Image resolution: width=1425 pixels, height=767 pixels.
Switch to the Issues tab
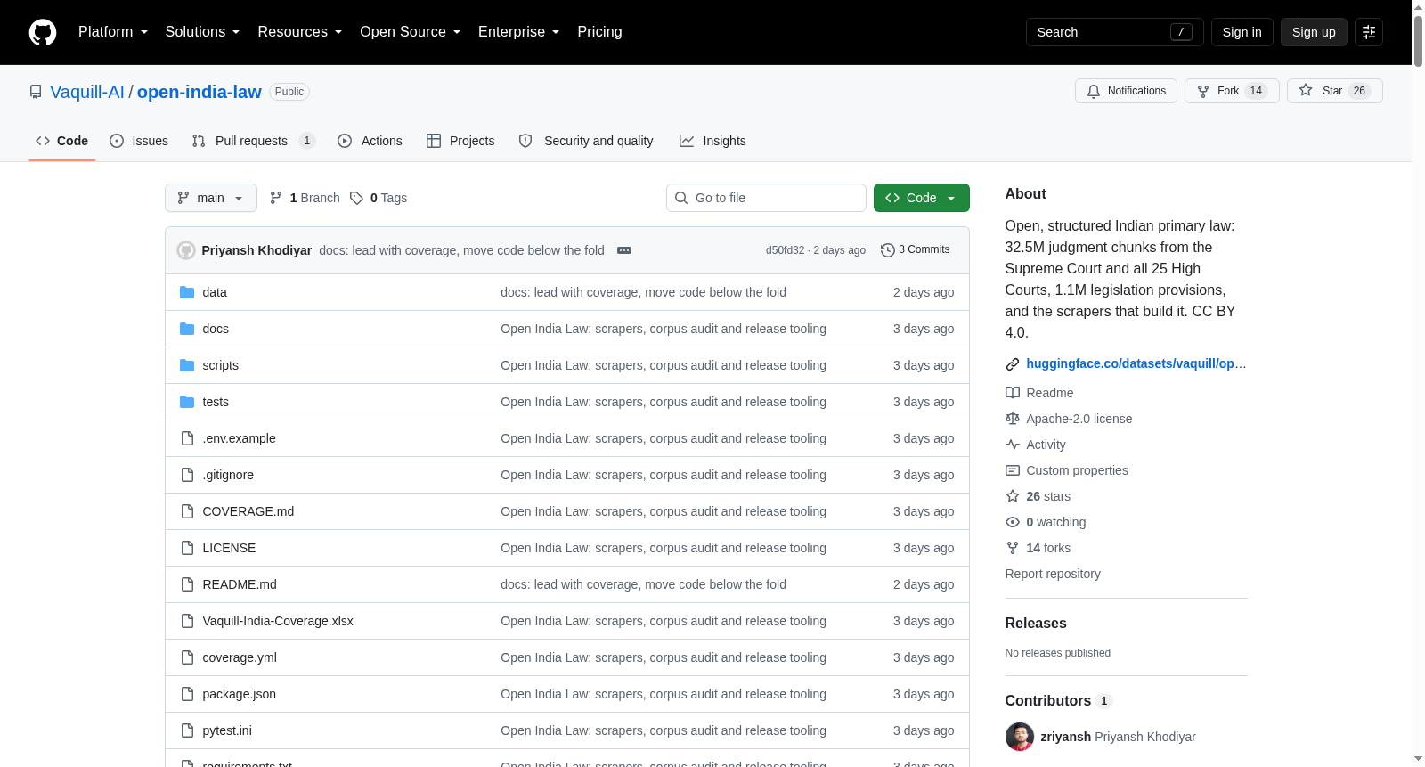(139, 141)
